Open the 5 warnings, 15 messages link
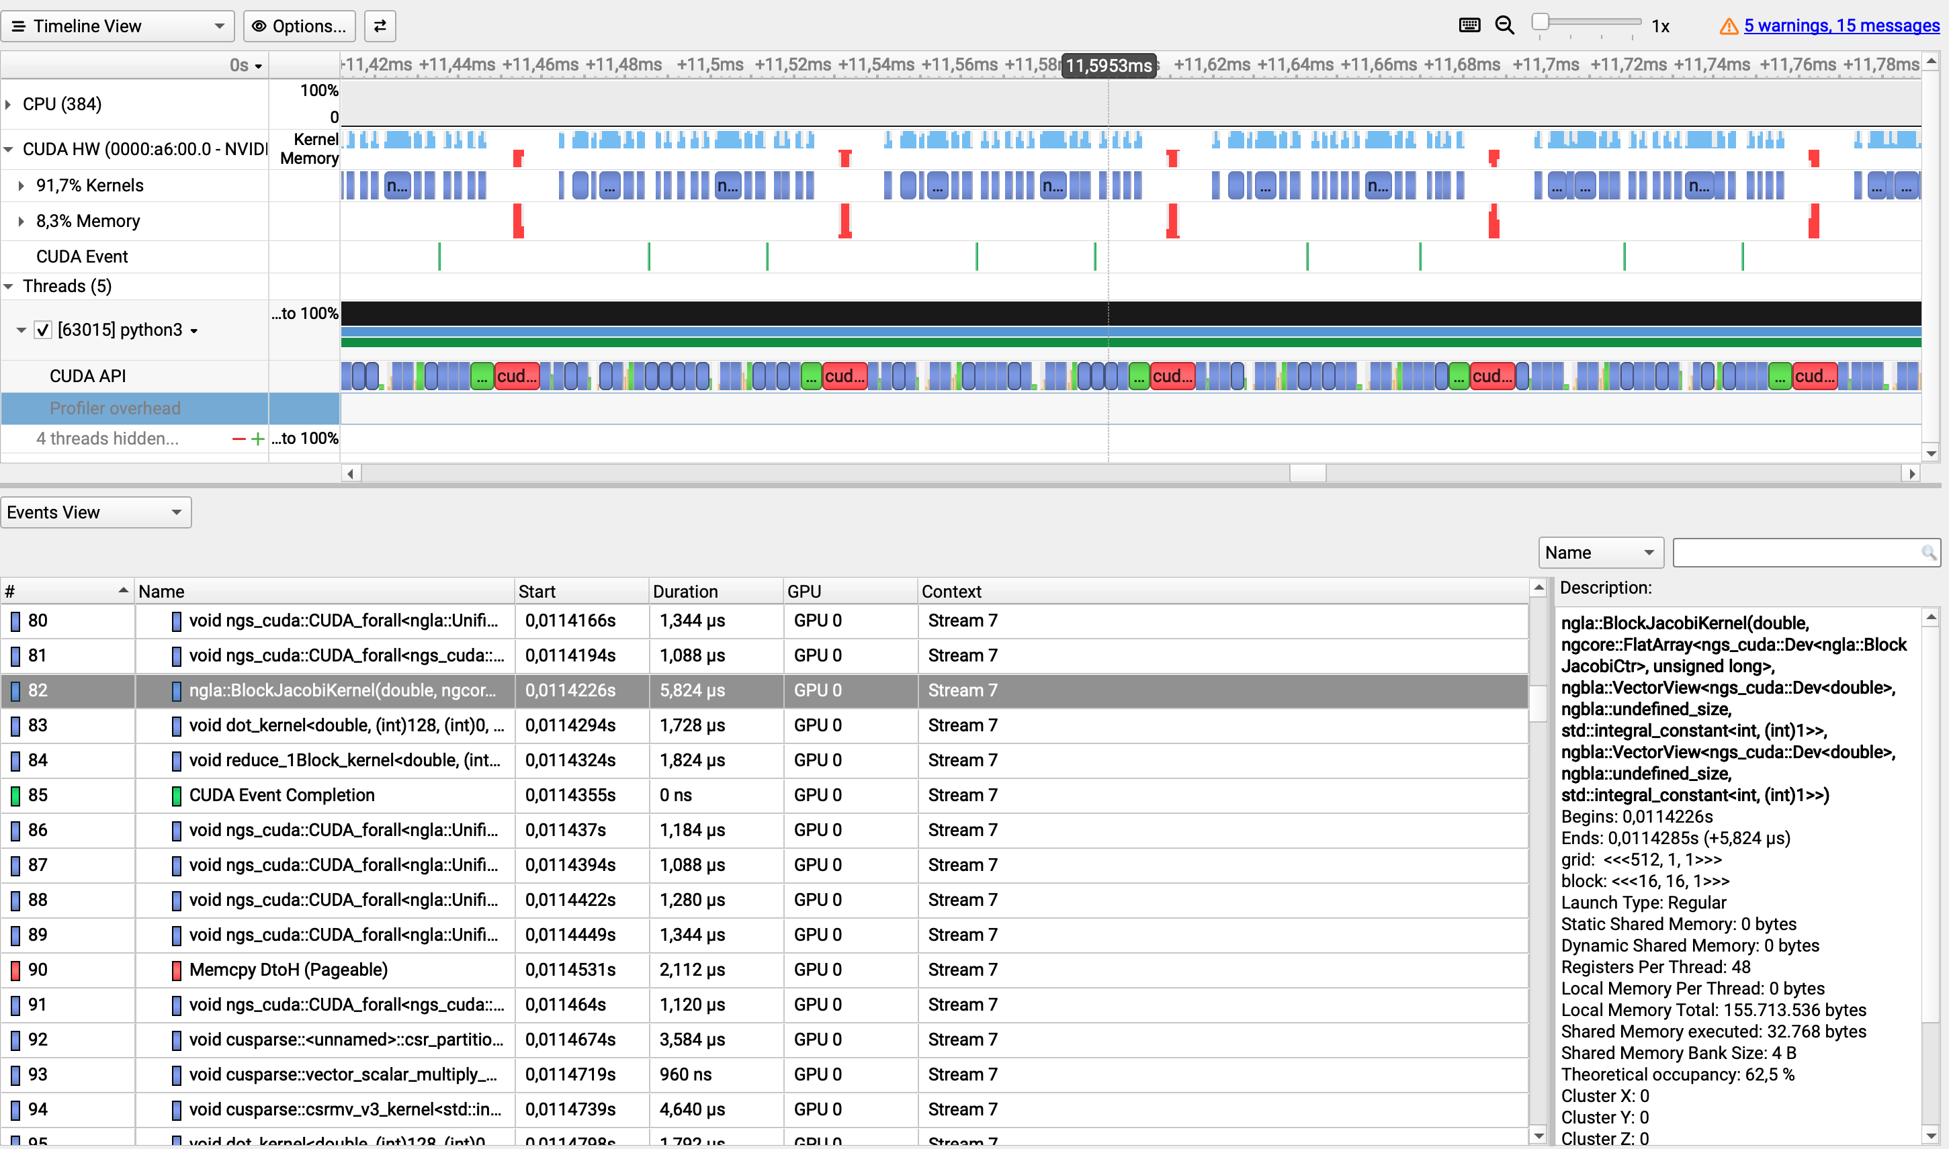Image resolution: width=1949 pixels, height=1149 pixels. click(1842, 26)
